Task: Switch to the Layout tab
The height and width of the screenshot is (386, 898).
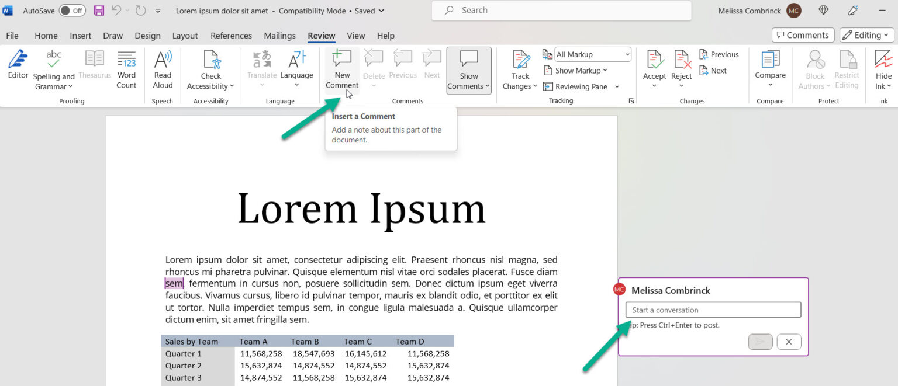Action: (185, 36)
